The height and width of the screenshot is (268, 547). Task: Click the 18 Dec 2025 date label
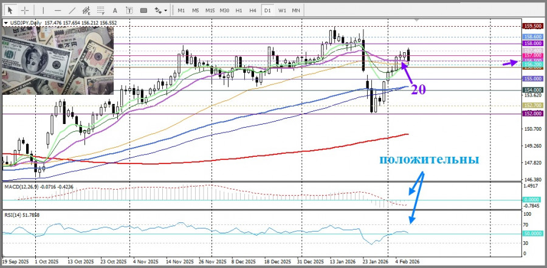277,261
